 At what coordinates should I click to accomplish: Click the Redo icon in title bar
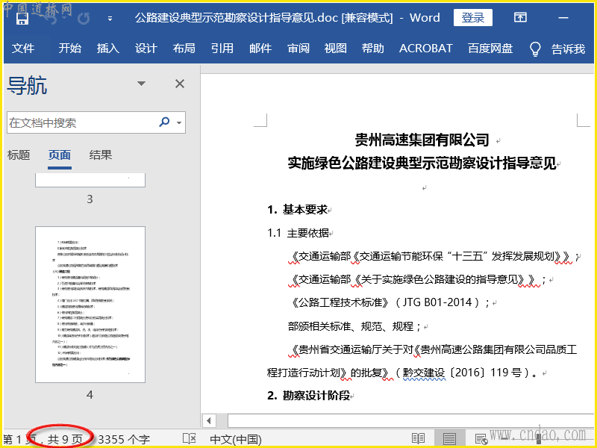click(85, 18)
